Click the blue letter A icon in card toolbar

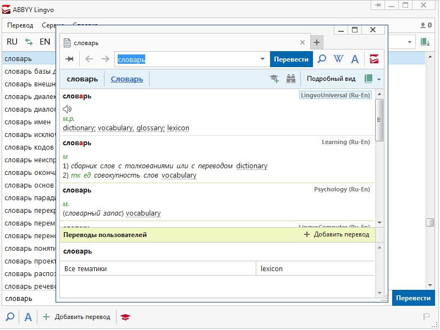click(355, 59)
